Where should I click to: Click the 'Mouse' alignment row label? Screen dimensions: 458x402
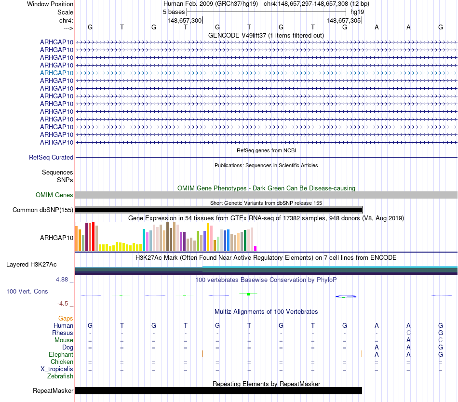click(x=64, y=340)
